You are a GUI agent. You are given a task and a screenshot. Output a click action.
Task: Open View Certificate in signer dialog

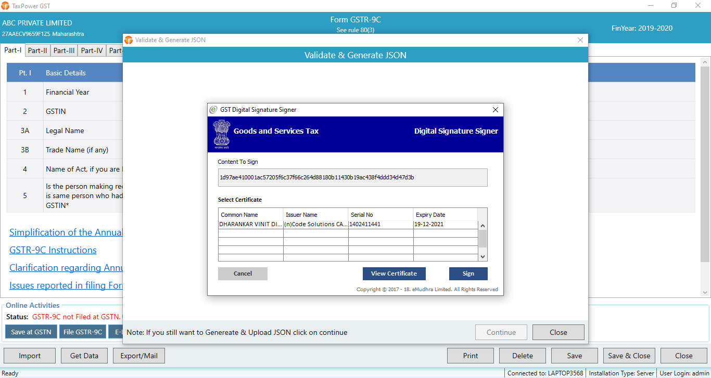[x=394, y=273]
